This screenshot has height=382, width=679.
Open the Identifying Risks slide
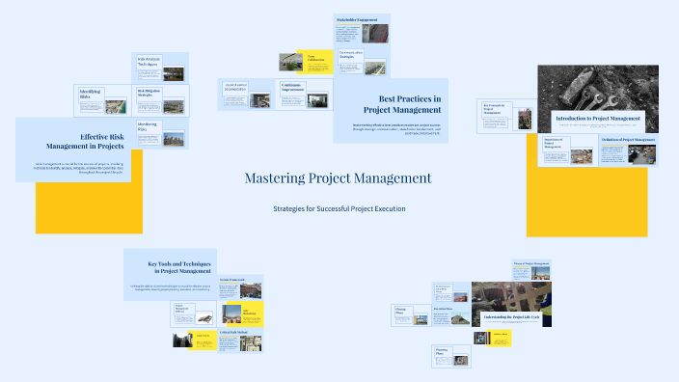coord(102,100)
